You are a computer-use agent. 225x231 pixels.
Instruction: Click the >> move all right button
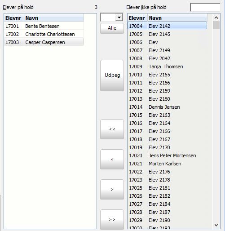click(112, 220)
